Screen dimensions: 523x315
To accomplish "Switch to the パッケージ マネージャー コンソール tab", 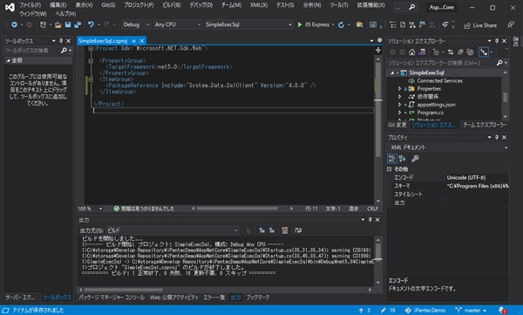I will coord(112,298).
